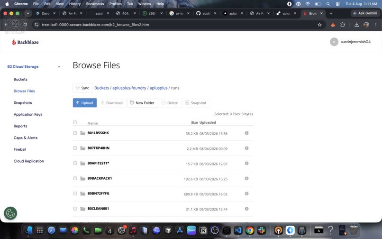382x239 pixels.
Task: Open Application Keys in sidebar
Action: pyautogui.click(x=28, y=114)
